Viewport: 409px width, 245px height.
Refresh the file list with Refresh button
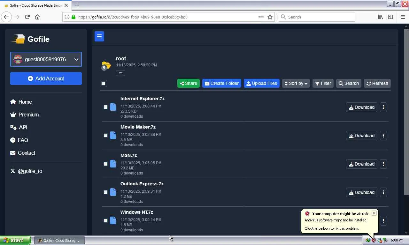[x=377, y=83]
